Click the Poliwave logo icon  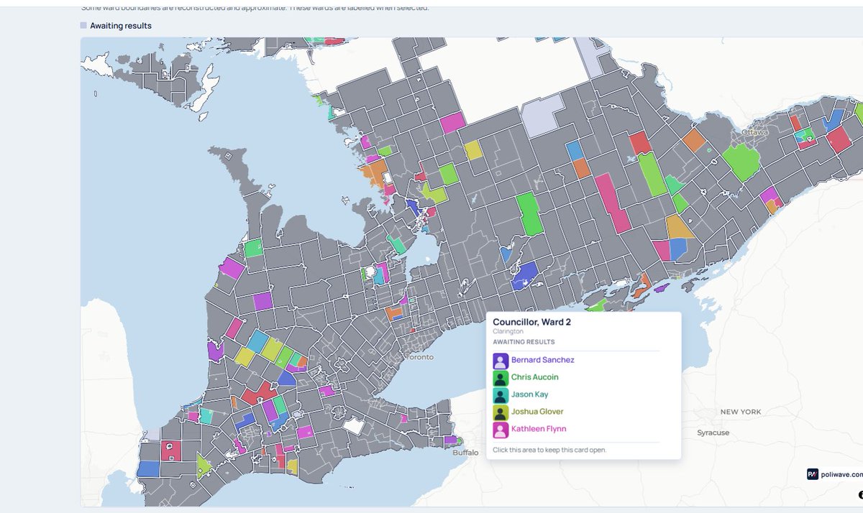tap(813, 474)
